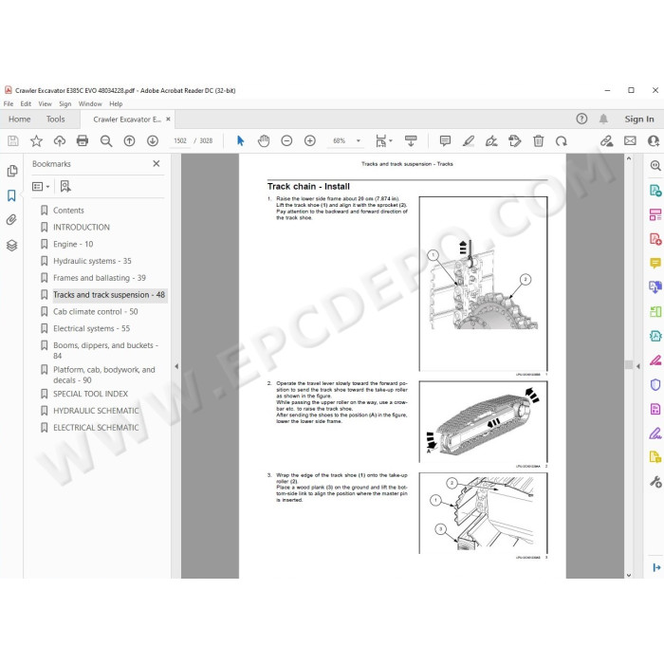Screen dimensions: 664x664
Task: Open ELECTRICAL SCHEMATIC bookmark
Action: (96, 428)
